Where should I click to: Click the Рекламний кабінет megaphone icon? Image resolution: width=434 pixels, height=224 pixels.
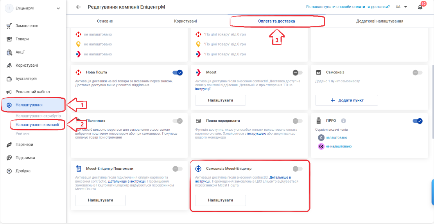[9, 92]
